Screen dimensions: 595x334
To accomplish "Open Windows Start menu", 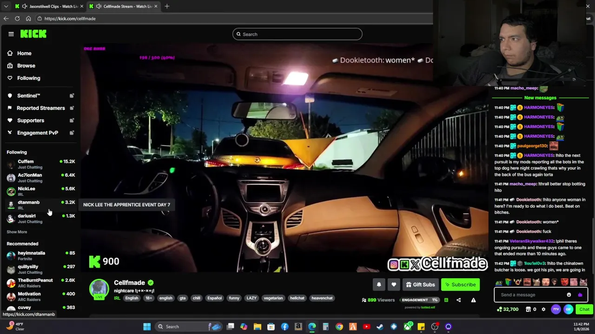I will point(147,327).
